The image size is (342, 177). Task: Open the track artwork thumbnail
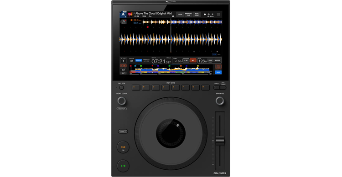pos(130,15)
